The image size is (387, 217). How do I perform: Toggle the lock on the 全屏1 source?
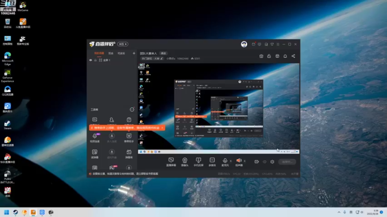click(95, 60)
